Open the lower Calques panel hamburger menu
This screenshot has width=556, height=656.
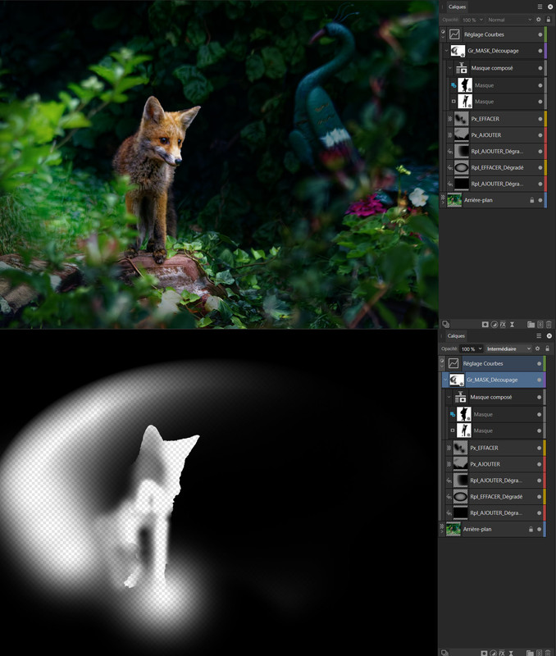pos(540,335)
